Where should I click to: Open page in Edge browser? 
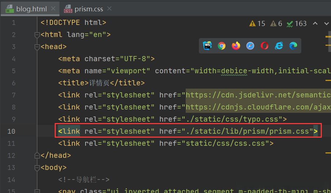point(293,46)
